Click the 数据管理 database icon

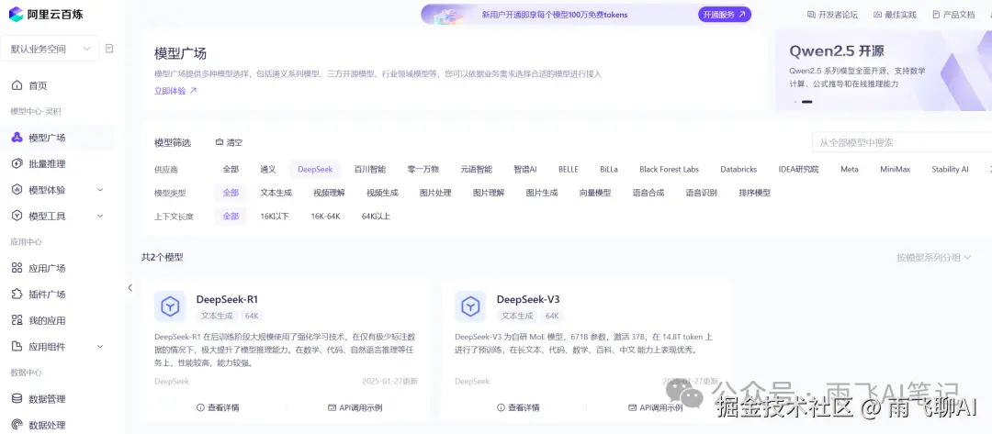pyautogui.click(x=17, y=398)
